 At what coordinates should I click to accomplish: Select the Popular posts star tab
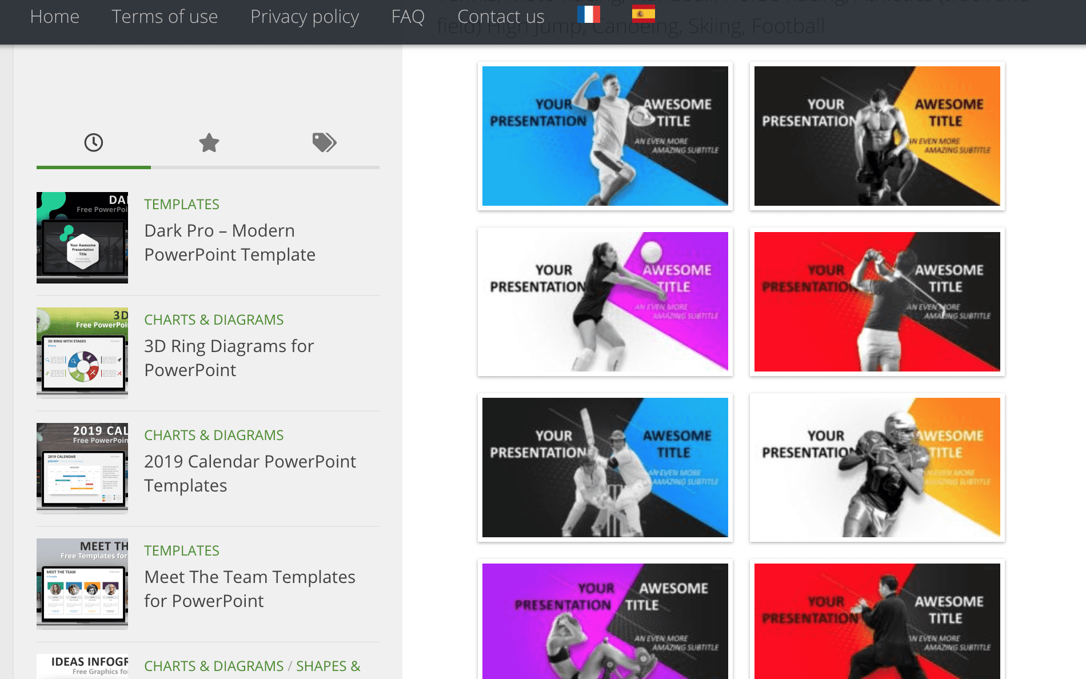click(208, 143)
